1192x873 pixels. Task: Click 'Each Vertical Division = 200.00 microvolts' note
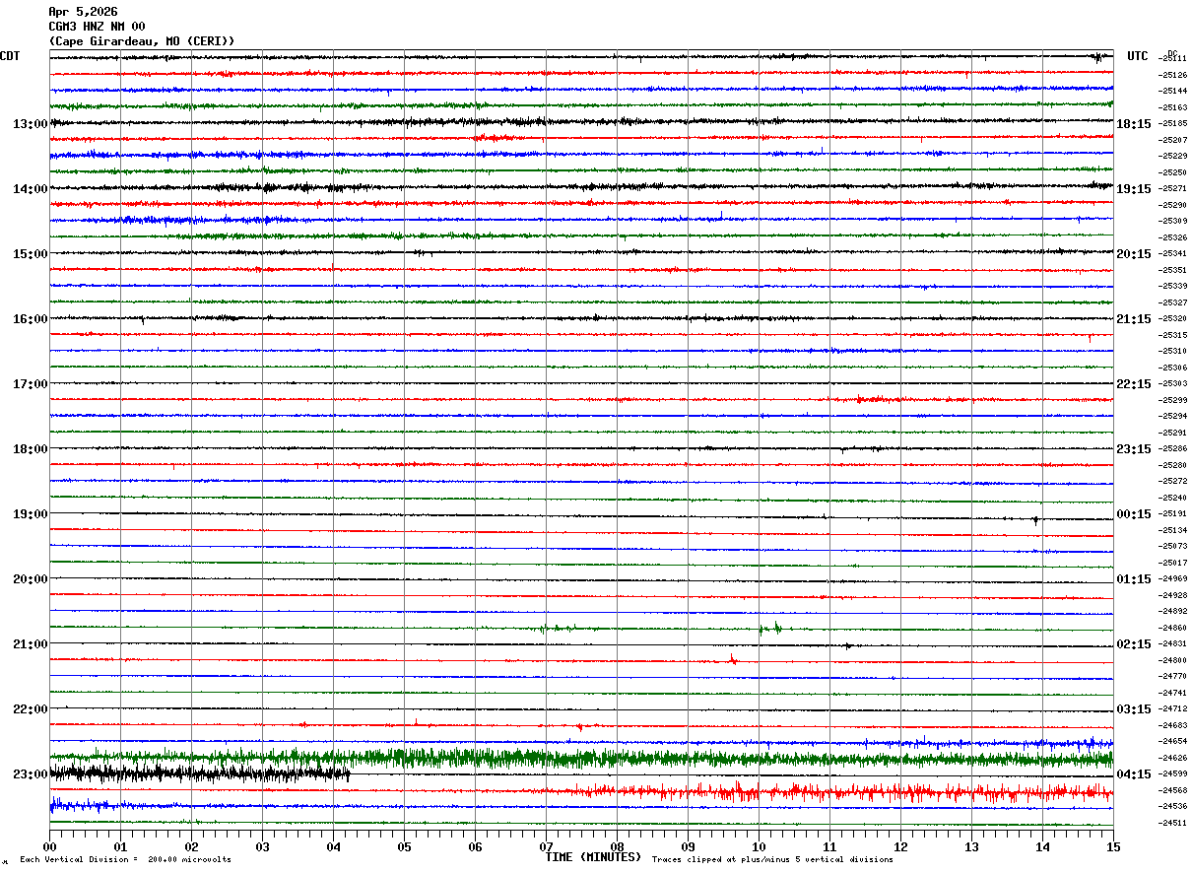(x=125, y=860)
